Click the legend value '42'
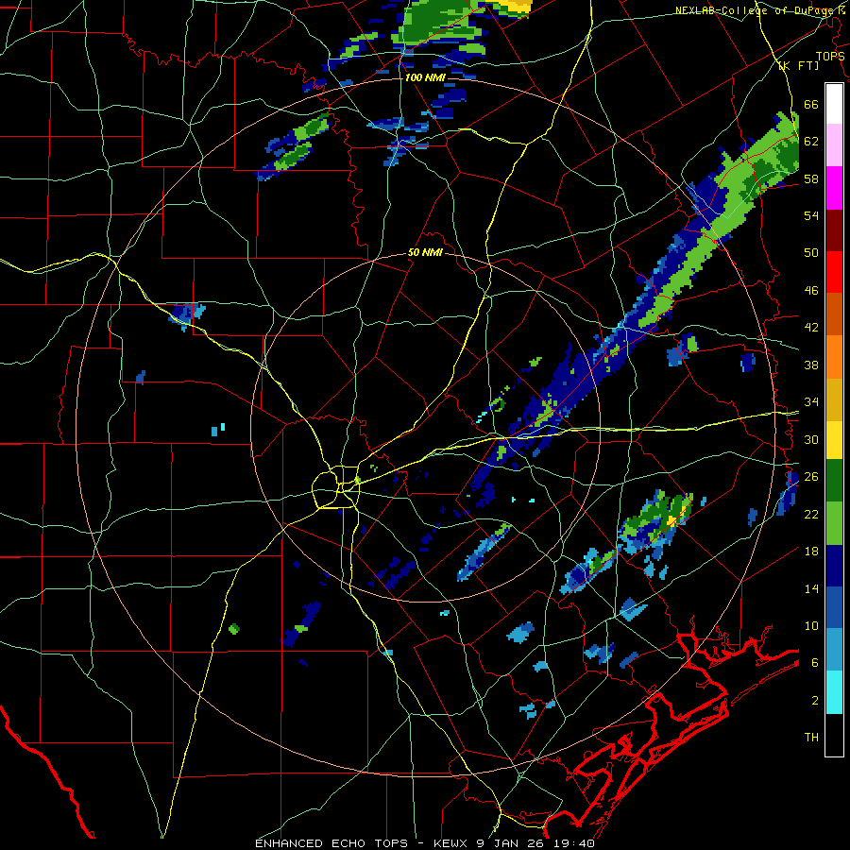This screenshot has width=850, height=850. [x=811, y=327]
